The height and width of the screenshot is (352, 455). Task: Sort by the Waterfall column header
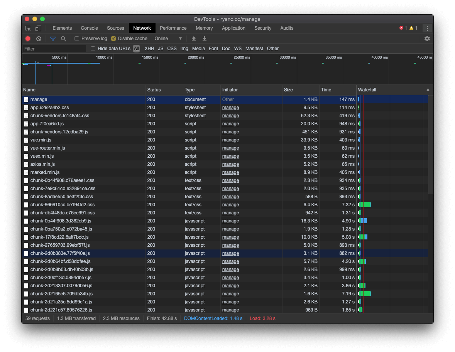[x=392, y=90]
